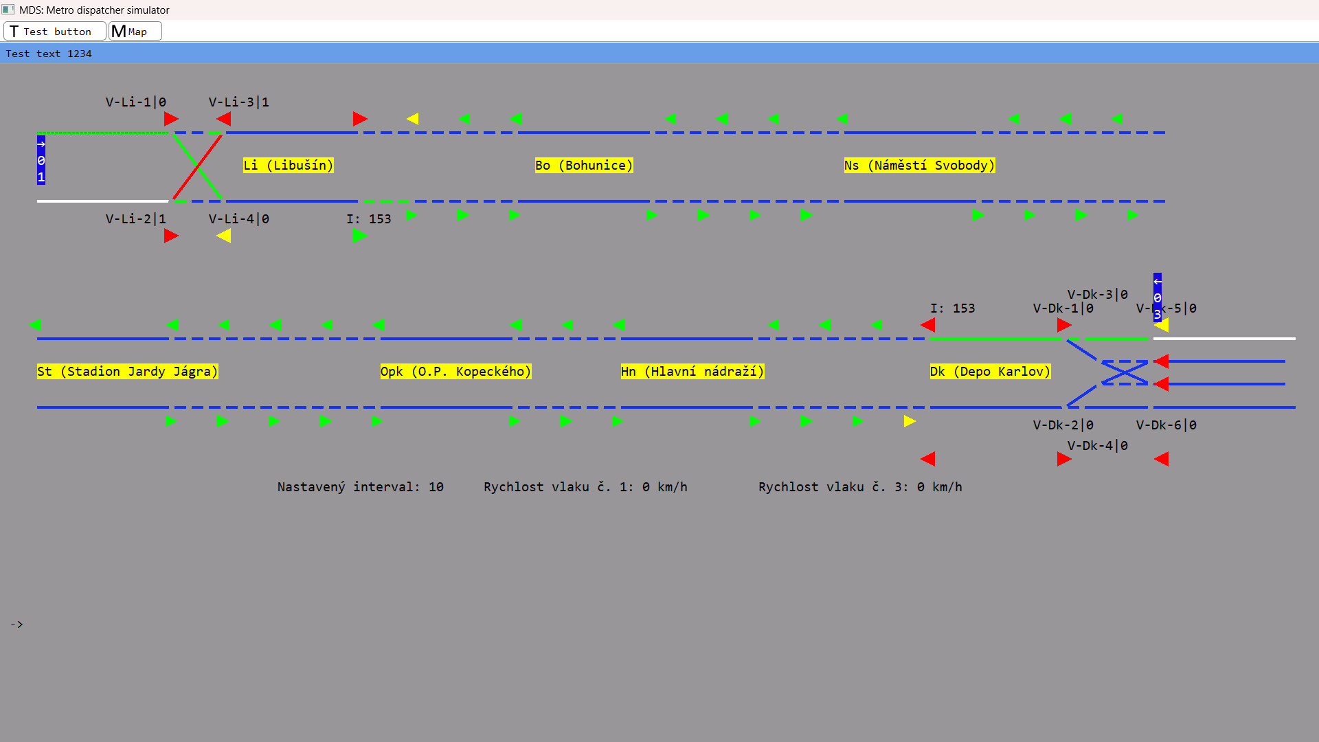Viewport: 1319px width, 742px height.
Task: Click the red signal below V-Dk-6|0
Action: [x=1163, y=459]
